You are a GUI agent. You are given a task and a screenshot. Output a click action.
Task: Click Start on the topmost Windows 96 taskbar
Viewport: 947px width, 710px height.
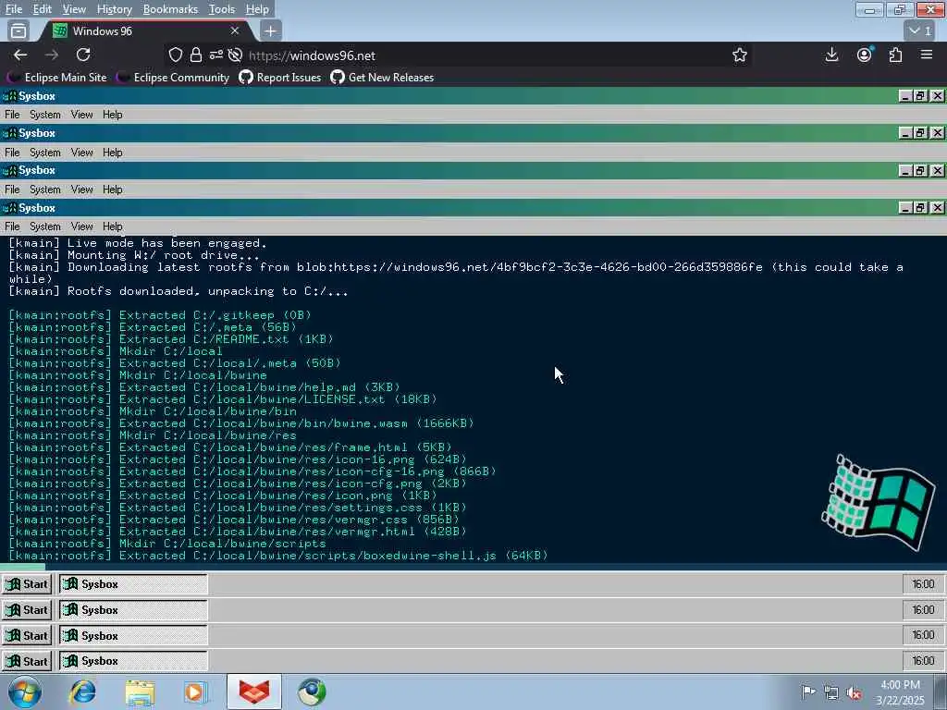click(x=27, y=584)
